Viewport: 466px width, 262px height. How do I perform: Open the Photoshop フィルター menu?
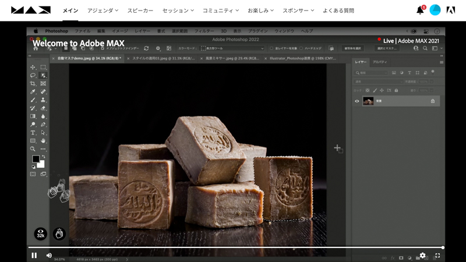coord(204,31)
